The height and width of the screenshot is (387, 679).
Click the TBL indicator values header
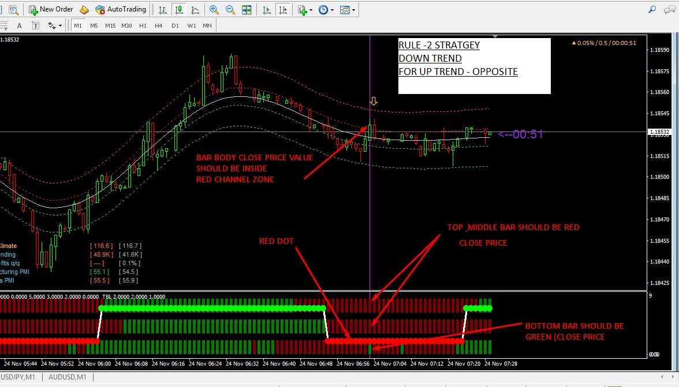[133, 296]
